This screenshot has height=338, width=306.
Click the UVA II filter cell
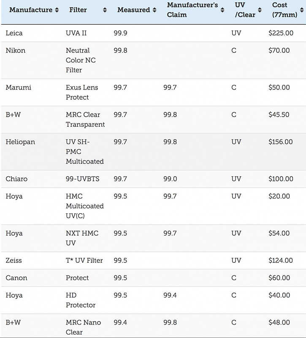76,33
